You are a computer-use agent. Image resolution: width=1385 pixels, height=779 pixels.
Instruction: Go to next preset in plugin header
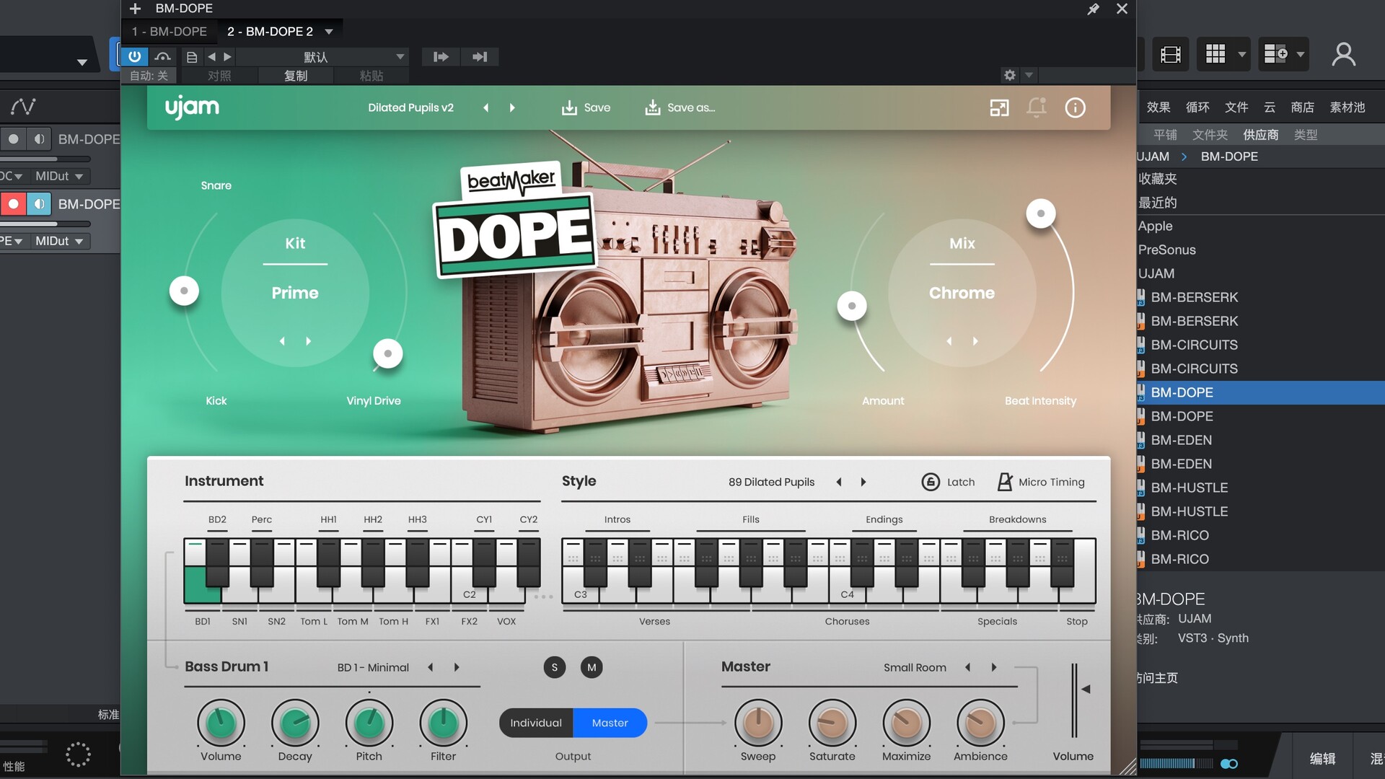(228, 57)
